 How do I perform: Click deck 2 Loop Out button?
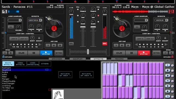tap(150, 39)
